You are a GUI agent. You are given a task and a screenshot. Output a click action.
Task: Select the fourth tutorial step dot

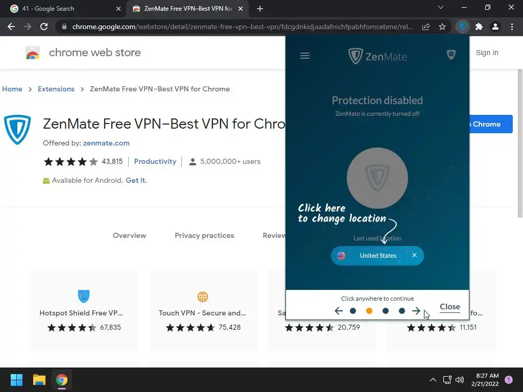(401, 311)
